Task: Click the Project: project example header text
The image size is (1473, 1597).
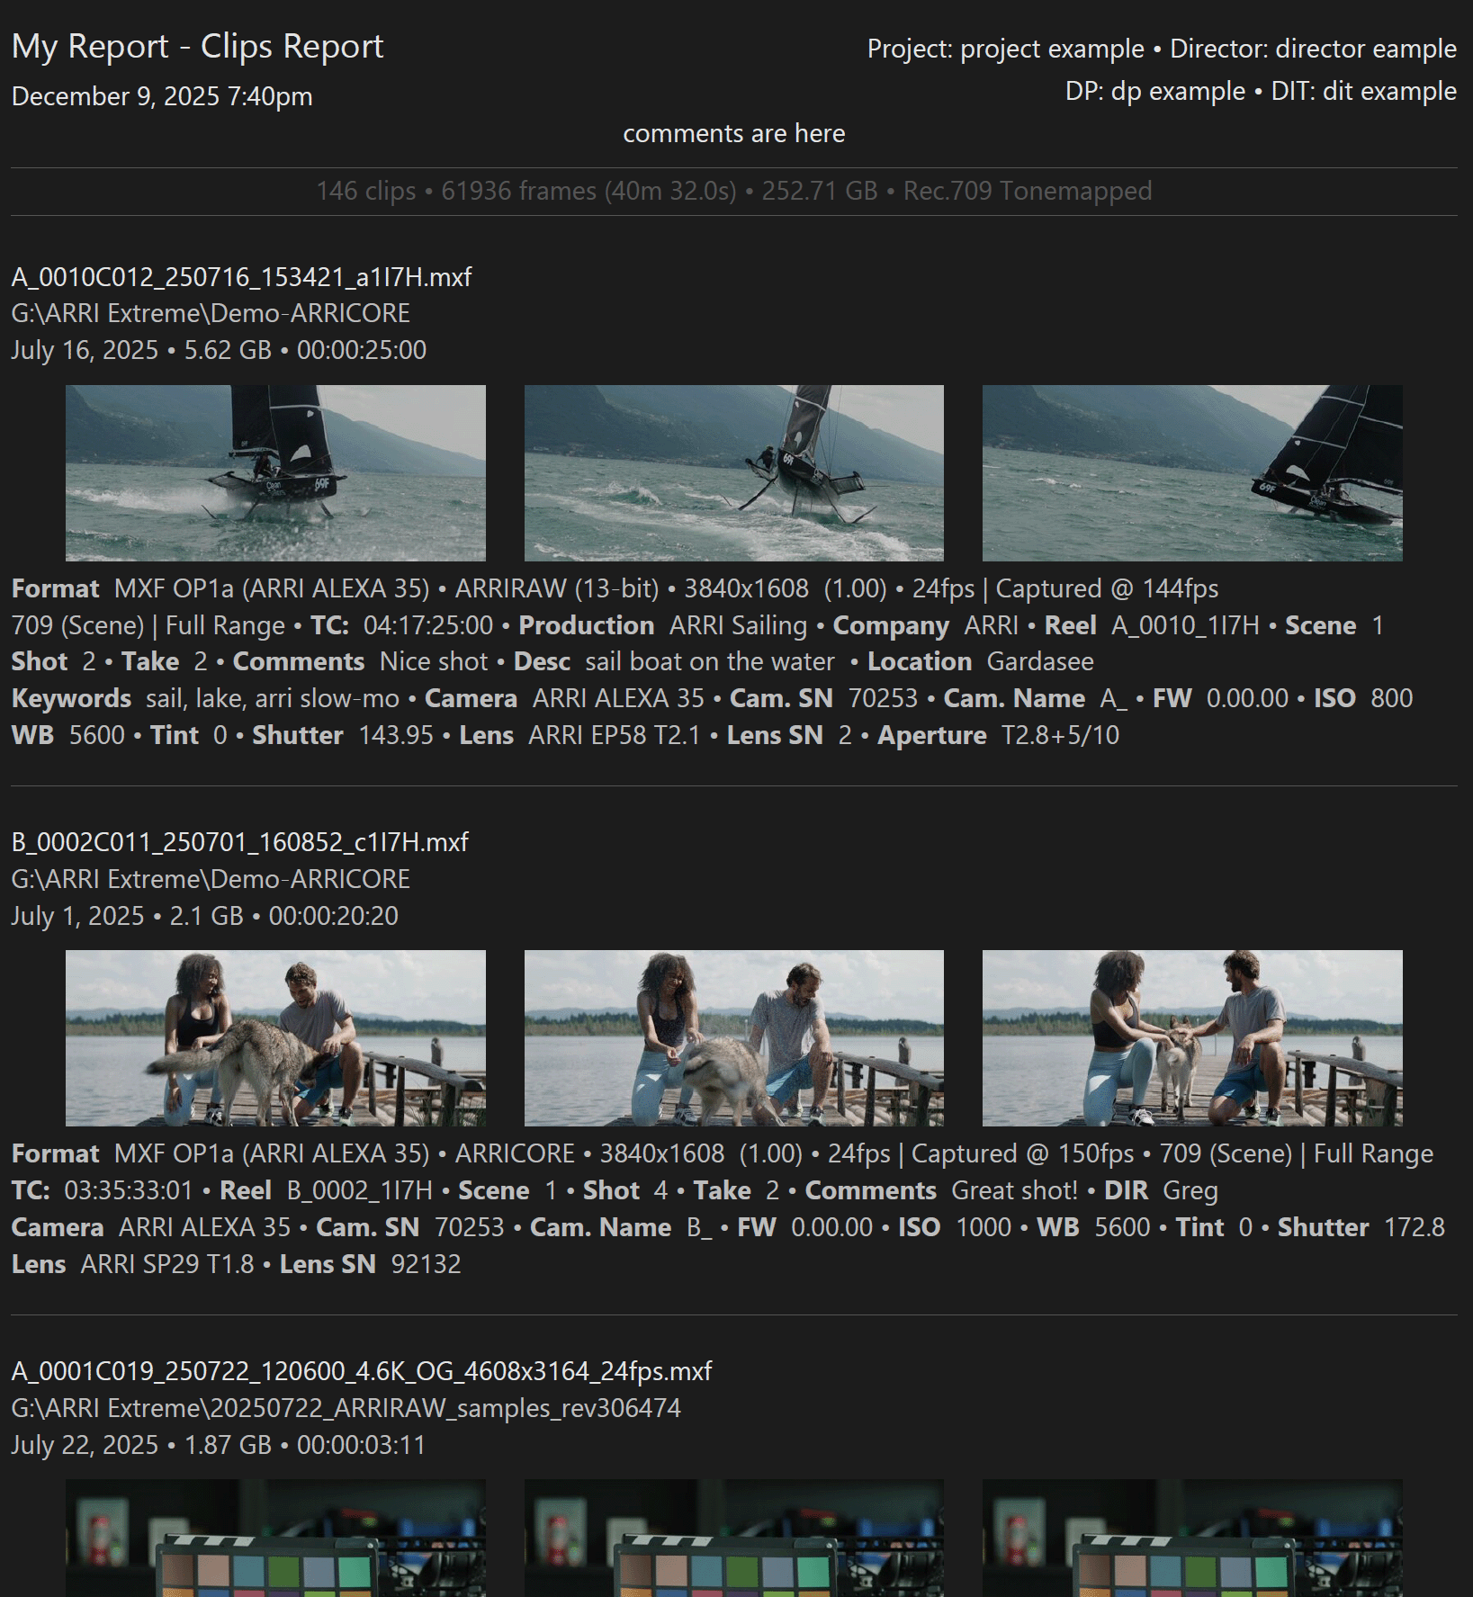Action: coord(1005,49)
